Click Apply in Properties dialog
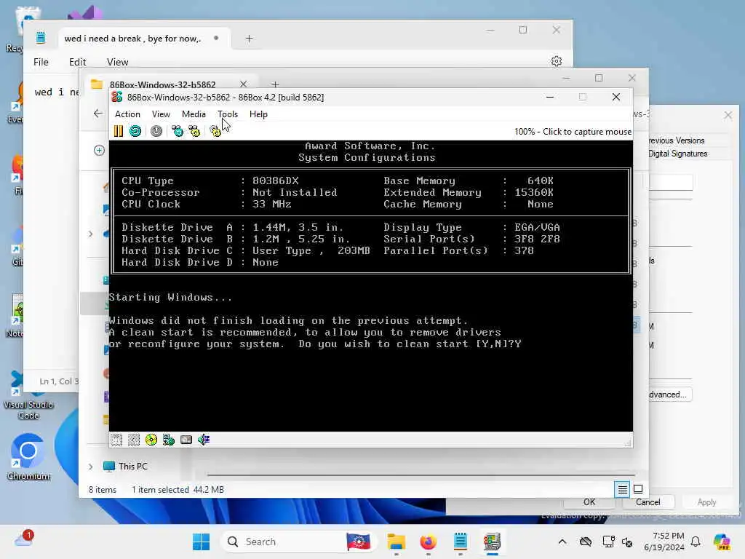 point(706,502)
